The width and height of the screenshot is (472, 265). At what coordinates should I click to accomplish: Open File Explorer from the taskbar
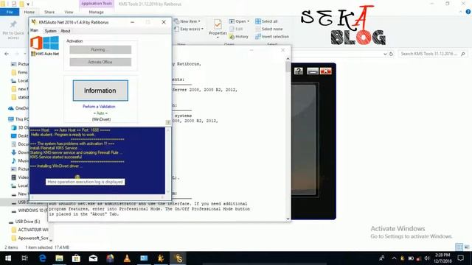pyautogui.click(x=59, y=258)
